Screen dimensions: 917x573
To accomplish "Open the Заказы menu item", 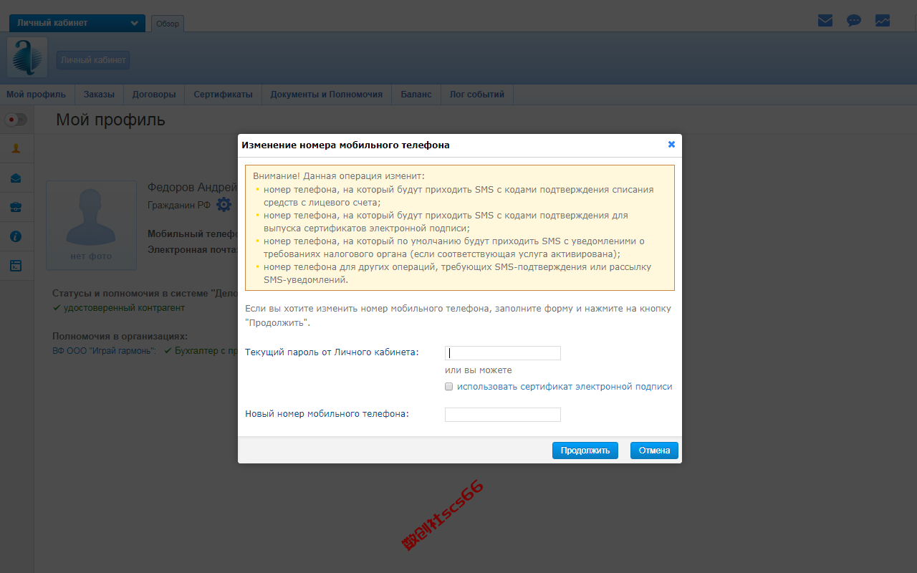I will point(99,95).
